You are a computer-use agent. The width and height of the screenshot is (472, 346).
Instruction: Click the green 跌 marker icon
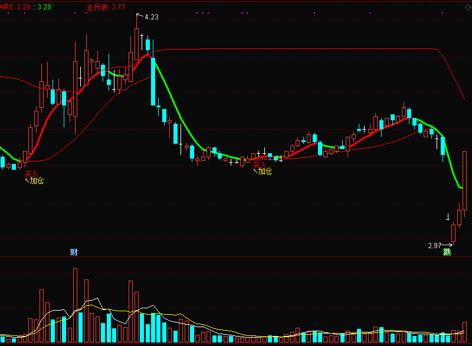[x=447, y=252]
